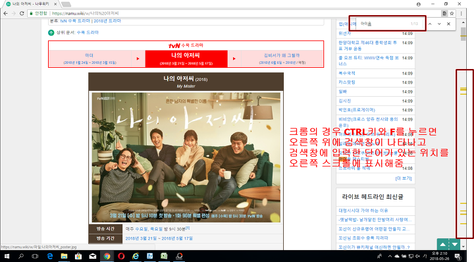Launch Opera from taskbar
The width and height of the screenshot is (474, 262).
[121, 256]
